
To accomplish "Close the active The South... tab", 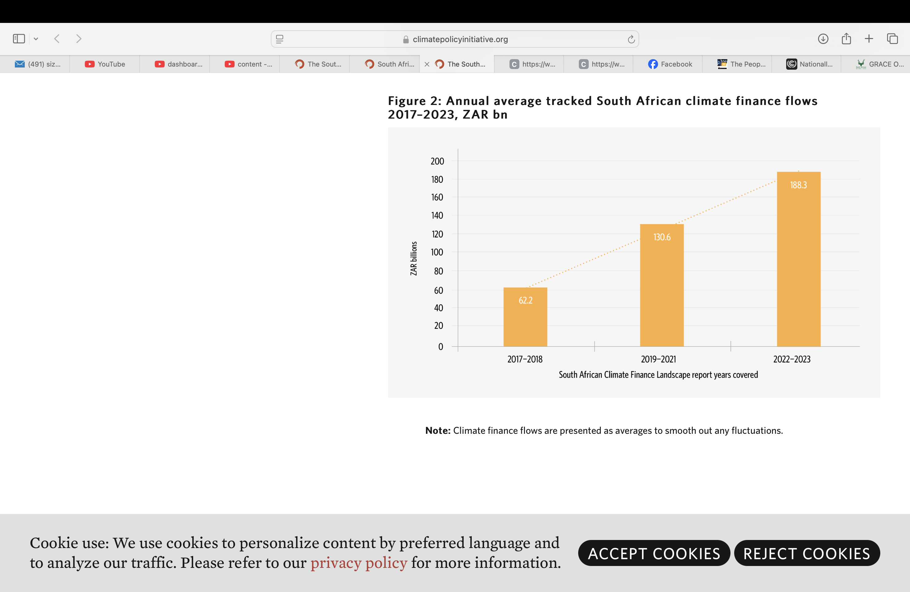I will [x=427, y=64].
